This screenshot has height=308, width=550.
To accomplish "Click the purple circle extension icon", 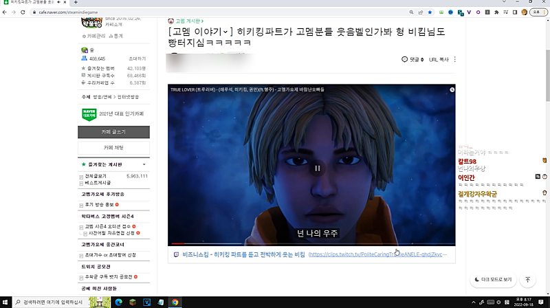I will [478, 12].
